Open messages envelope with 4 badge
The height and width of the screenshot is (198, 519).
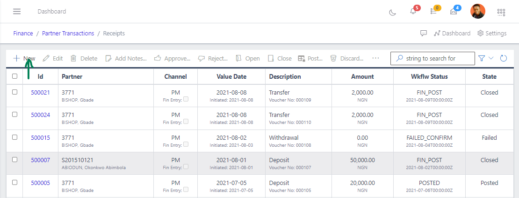point(454,12)
